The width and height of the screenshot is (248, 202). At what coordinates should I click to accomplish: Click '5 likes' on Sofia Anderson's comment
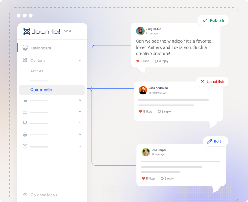tap(148, 112)
